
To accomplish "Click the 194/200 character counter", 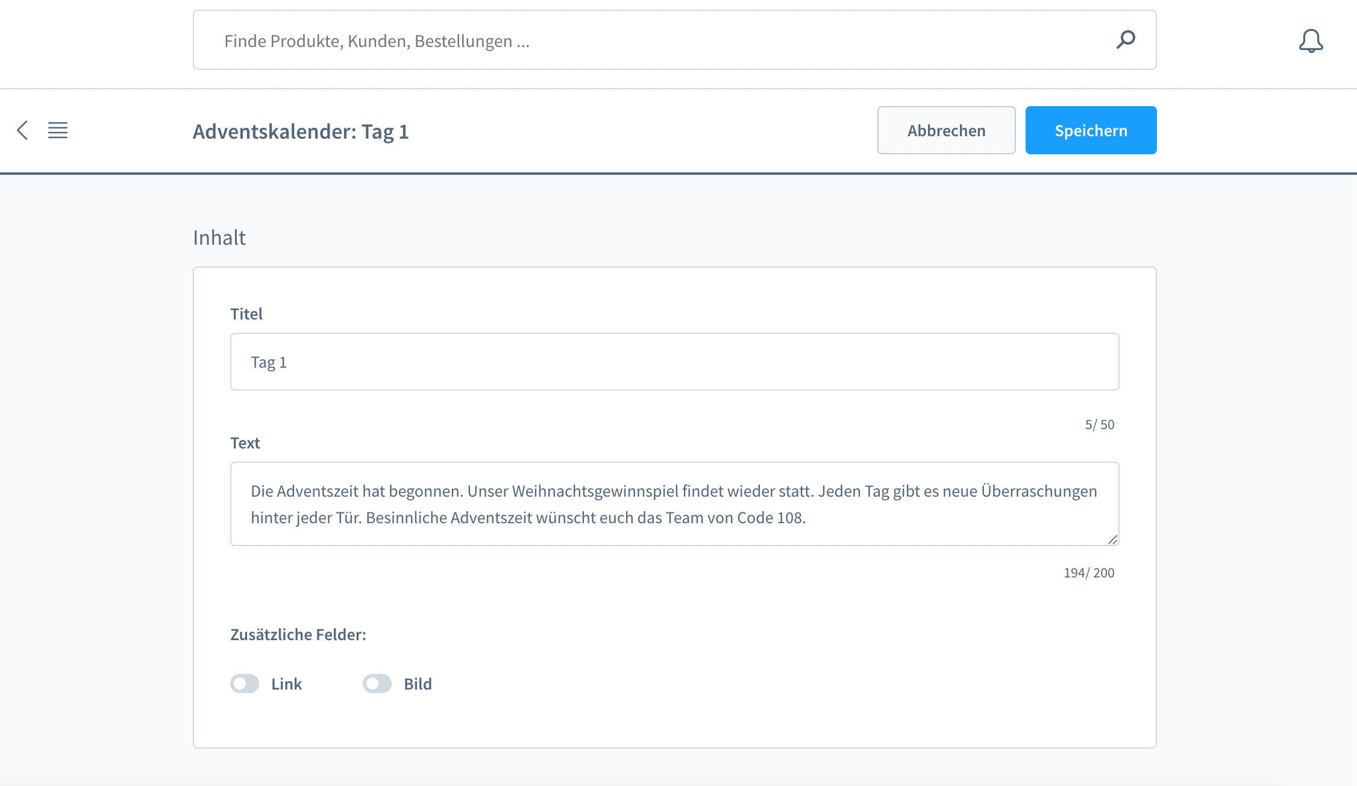I will [x=1088, y=573].
